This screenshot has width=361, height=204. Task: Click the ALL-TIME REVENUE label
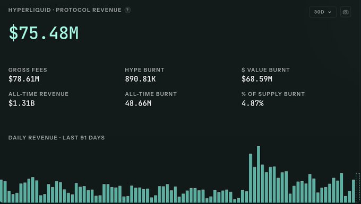point(38,94)
